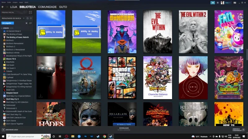Enter Big Picture mode icon
This screenshot has width=248, height=139.
(x=235, y=3)
